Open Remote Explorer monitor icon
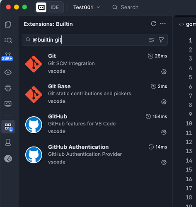 [x=8, y=104]
